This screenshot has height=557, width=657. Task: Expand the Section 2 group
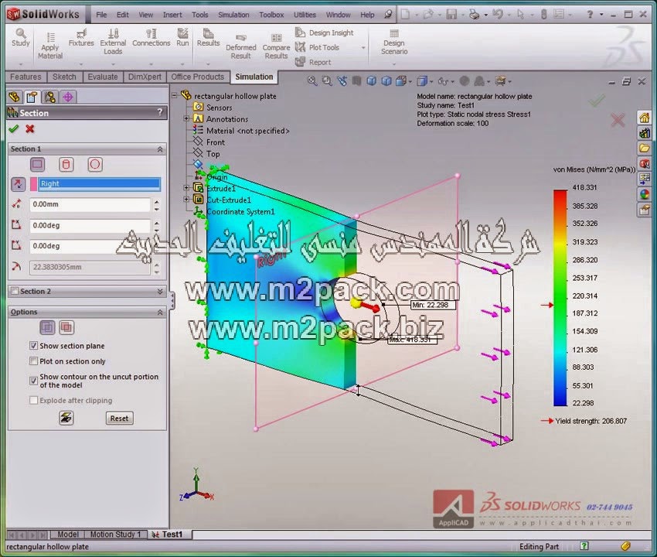pos(160,291)
